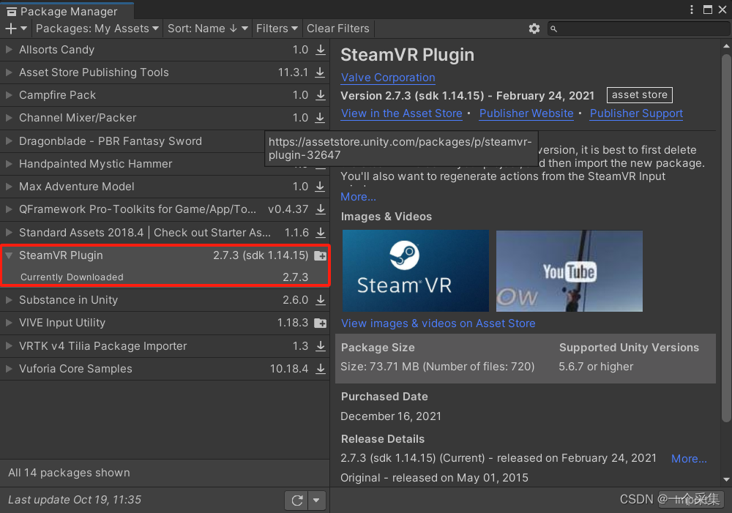Select the Channel Mixer/Packer package row
The height and width of the screenshot is (513, 732).
coord(165,118)
